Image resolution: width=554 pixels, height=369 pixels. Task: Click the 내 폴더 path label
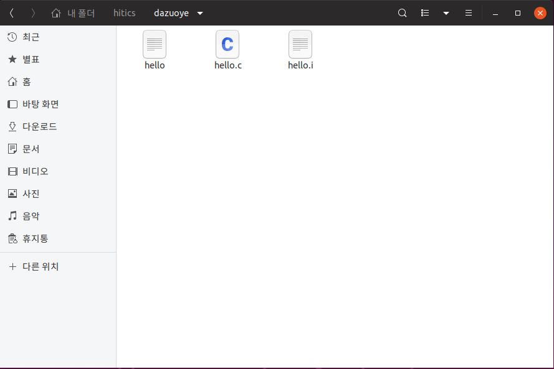point(81,13)
